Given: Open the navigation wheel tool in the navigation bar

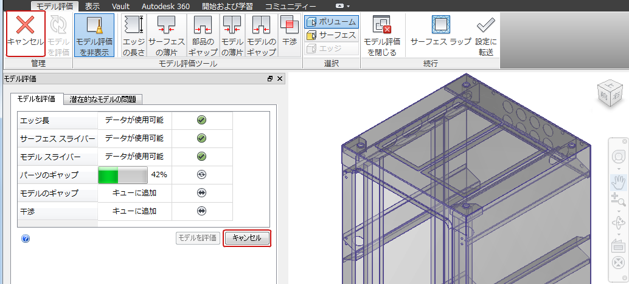Looking at the screenshot, I should pyautogui.click(x=619, y=156).
